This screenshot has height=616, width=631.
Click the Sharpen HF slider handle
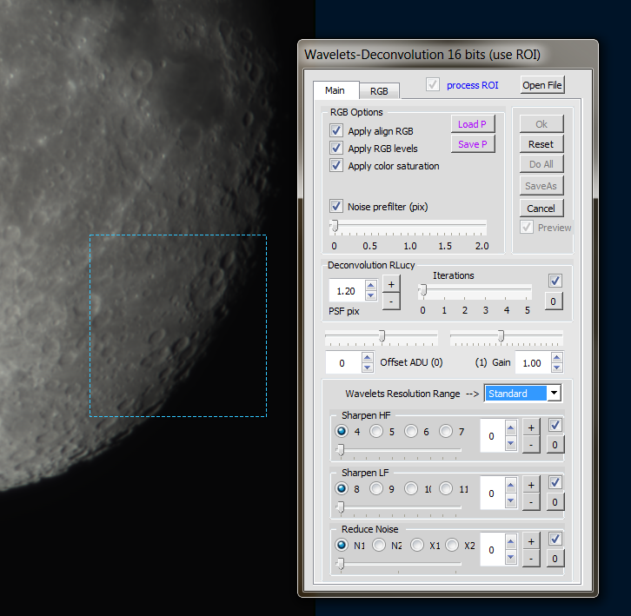tap(341, 450)
